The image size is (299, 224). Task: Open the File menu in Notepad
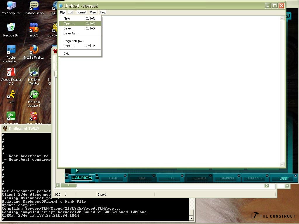62,12
